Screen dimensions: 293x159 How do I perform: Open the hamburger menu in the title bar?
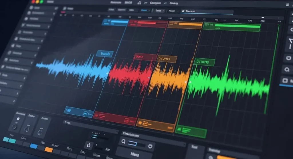point(287,5)
